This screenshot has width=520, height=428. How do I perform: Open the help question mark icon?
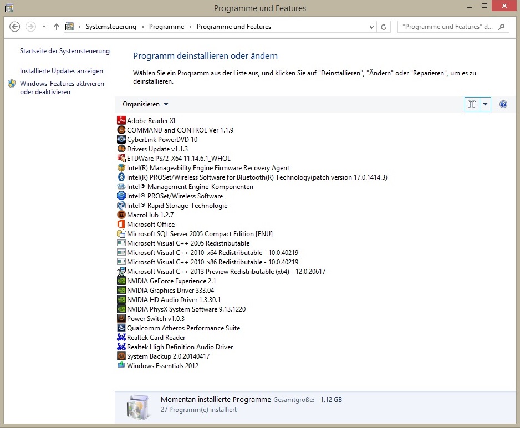[503, 104]
